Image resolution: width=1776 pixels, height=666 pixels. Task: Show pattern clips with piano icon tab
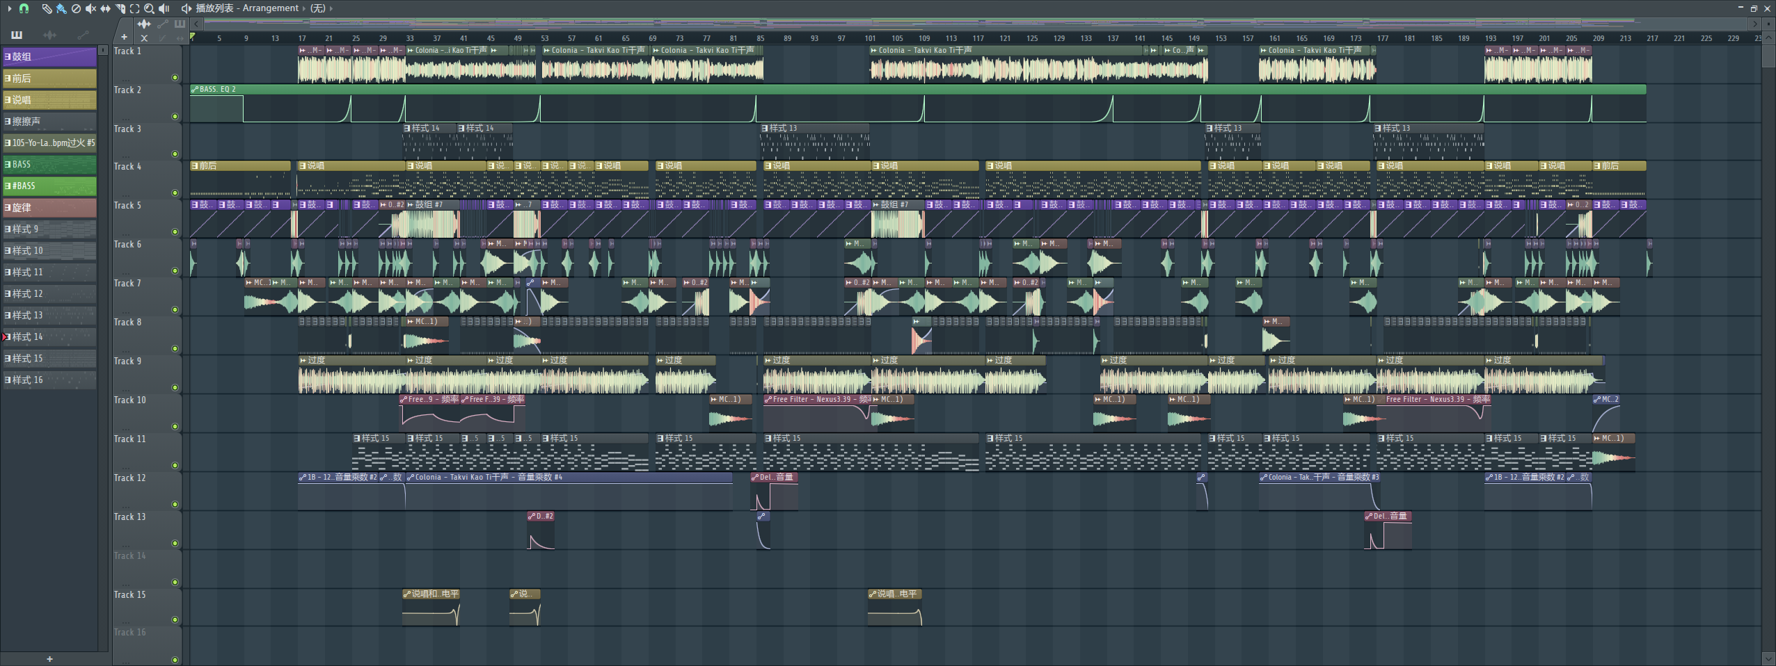(x=17, y=35)
